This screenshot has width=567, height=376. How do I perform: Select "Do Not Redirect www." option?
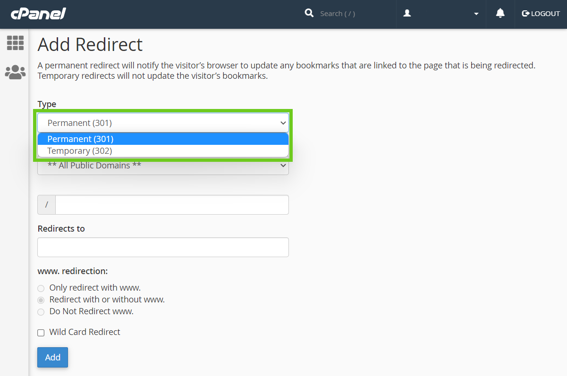tap(41, 312)
